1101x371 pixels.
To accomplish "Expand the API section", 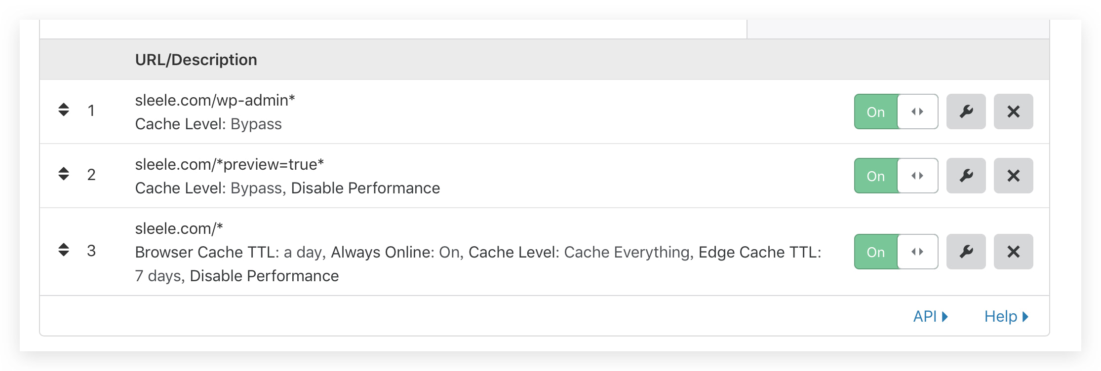I will 930,316.
